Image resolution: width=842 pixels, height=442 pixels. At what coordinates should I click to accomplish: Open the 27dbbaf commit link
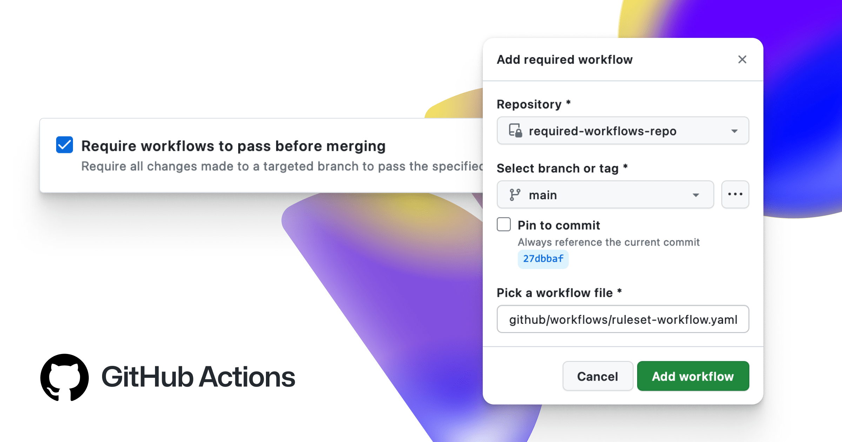(543, 259)
